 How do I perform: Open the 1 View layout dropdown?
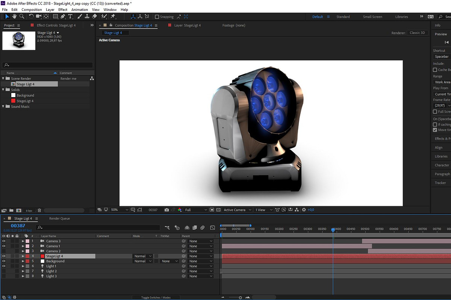tap(263, 210)
